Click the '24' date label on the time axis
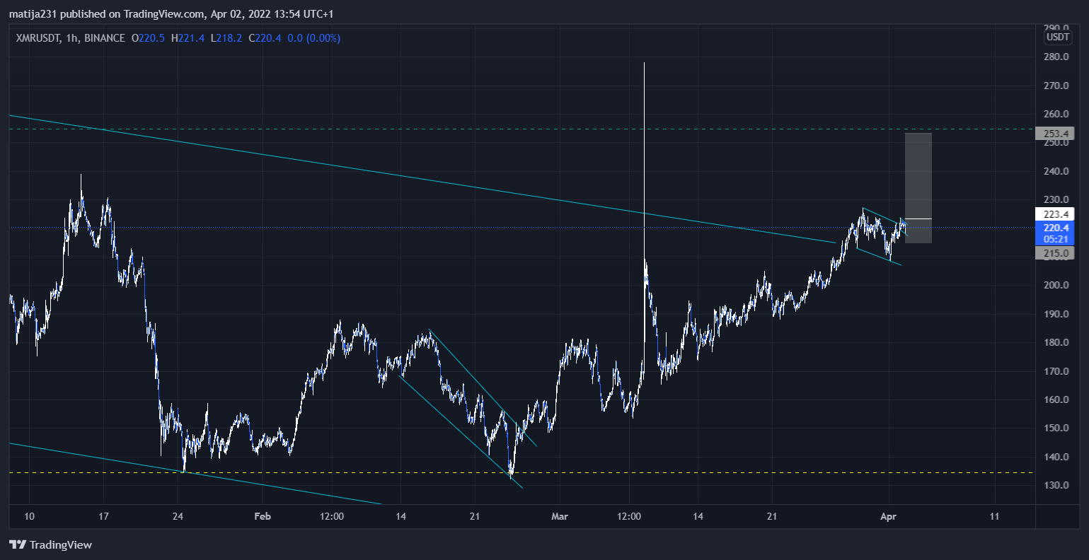 [x=178, y=516]
